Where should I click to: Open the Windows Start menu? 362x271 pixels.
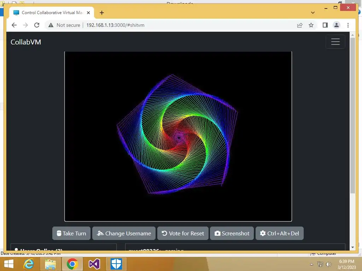click(x=9, y=264)
